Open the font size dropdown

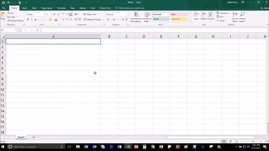click(x=51, y=14)
